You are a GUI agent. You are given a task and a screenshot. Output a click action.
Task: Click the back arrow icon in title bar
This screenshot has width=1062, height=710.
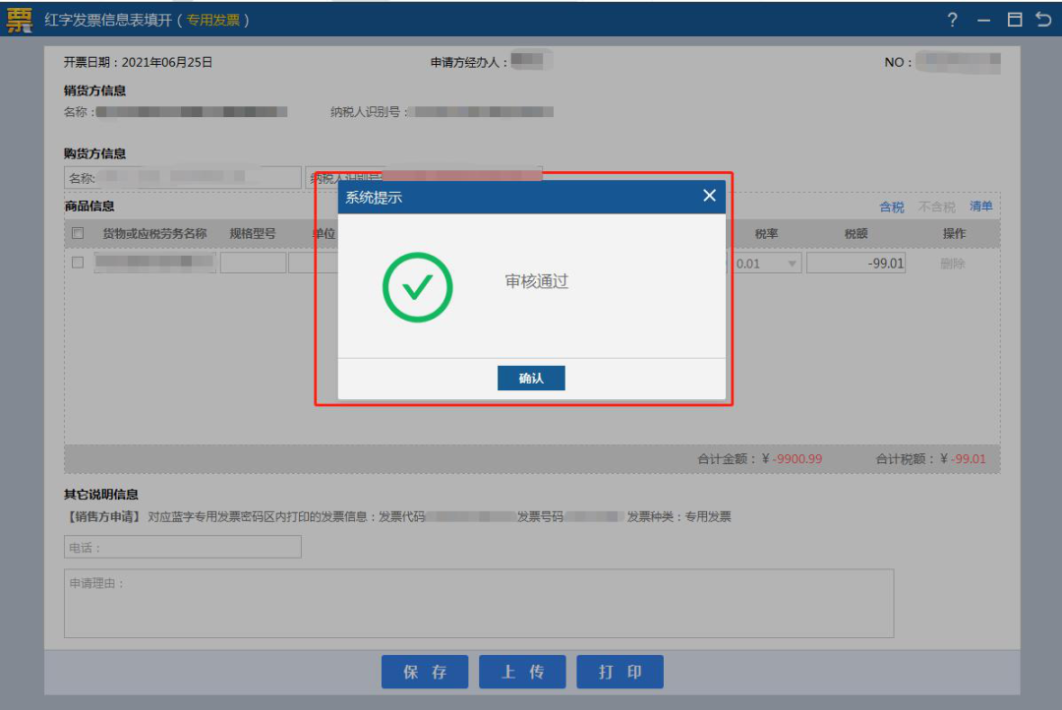pyautogui.click(x=1043, y=20)
